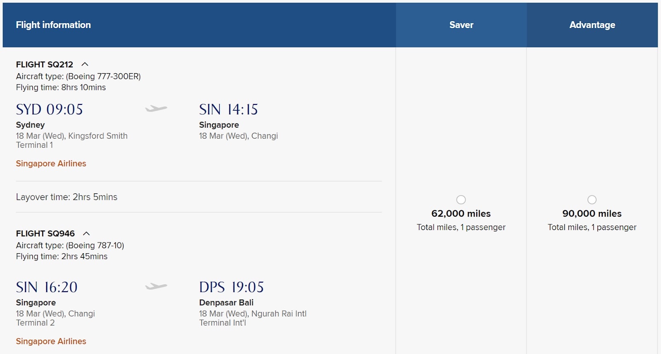Click the FLIGHT SQ946 heading

[45, 233]
